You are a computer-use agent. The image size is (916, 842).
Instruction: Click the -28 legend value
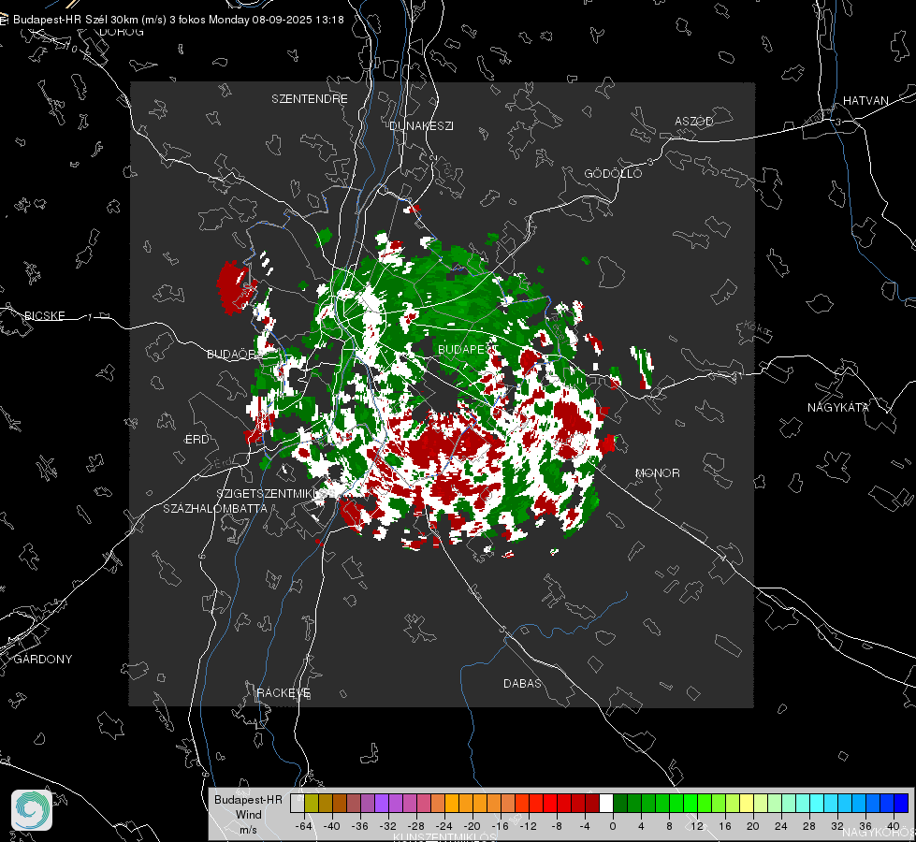coord(416,826)
